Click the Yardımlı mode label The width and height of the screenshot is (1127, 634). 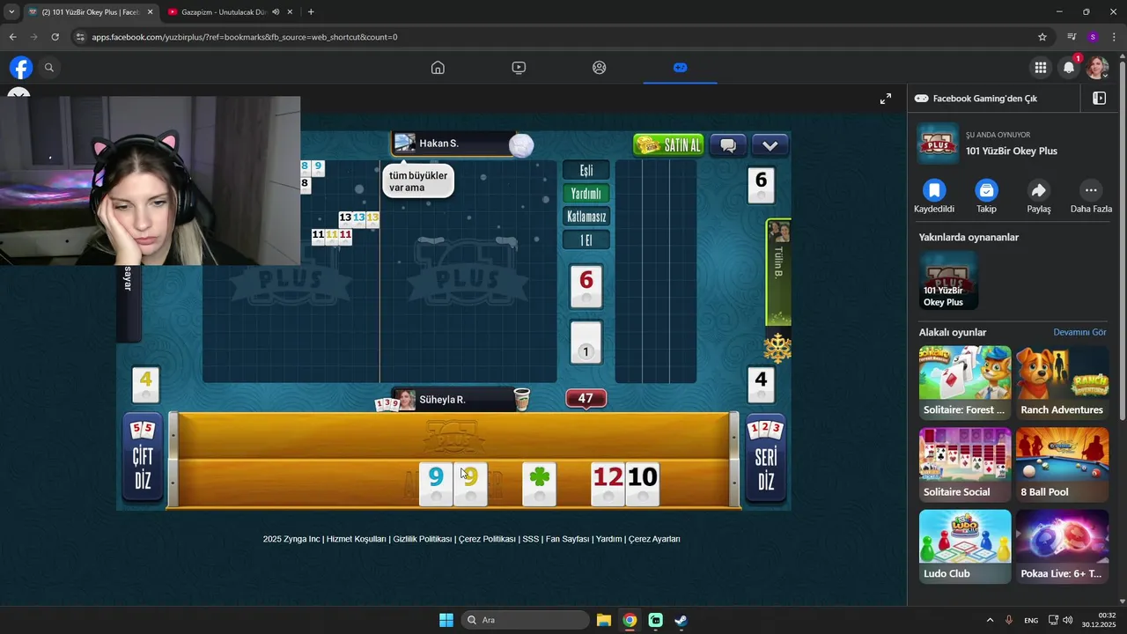pyautogui.click(x=586, y=194)
